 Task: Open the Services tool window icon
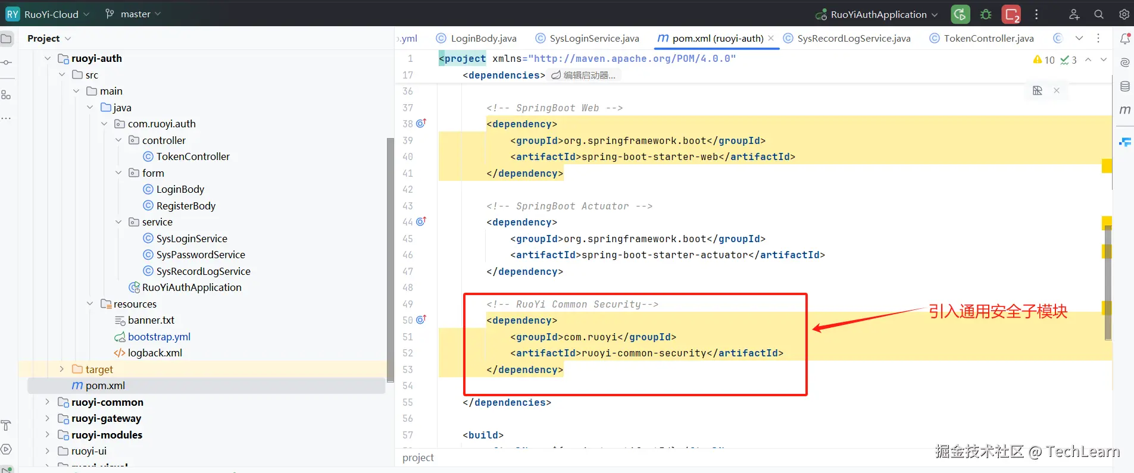coord(7,449)
